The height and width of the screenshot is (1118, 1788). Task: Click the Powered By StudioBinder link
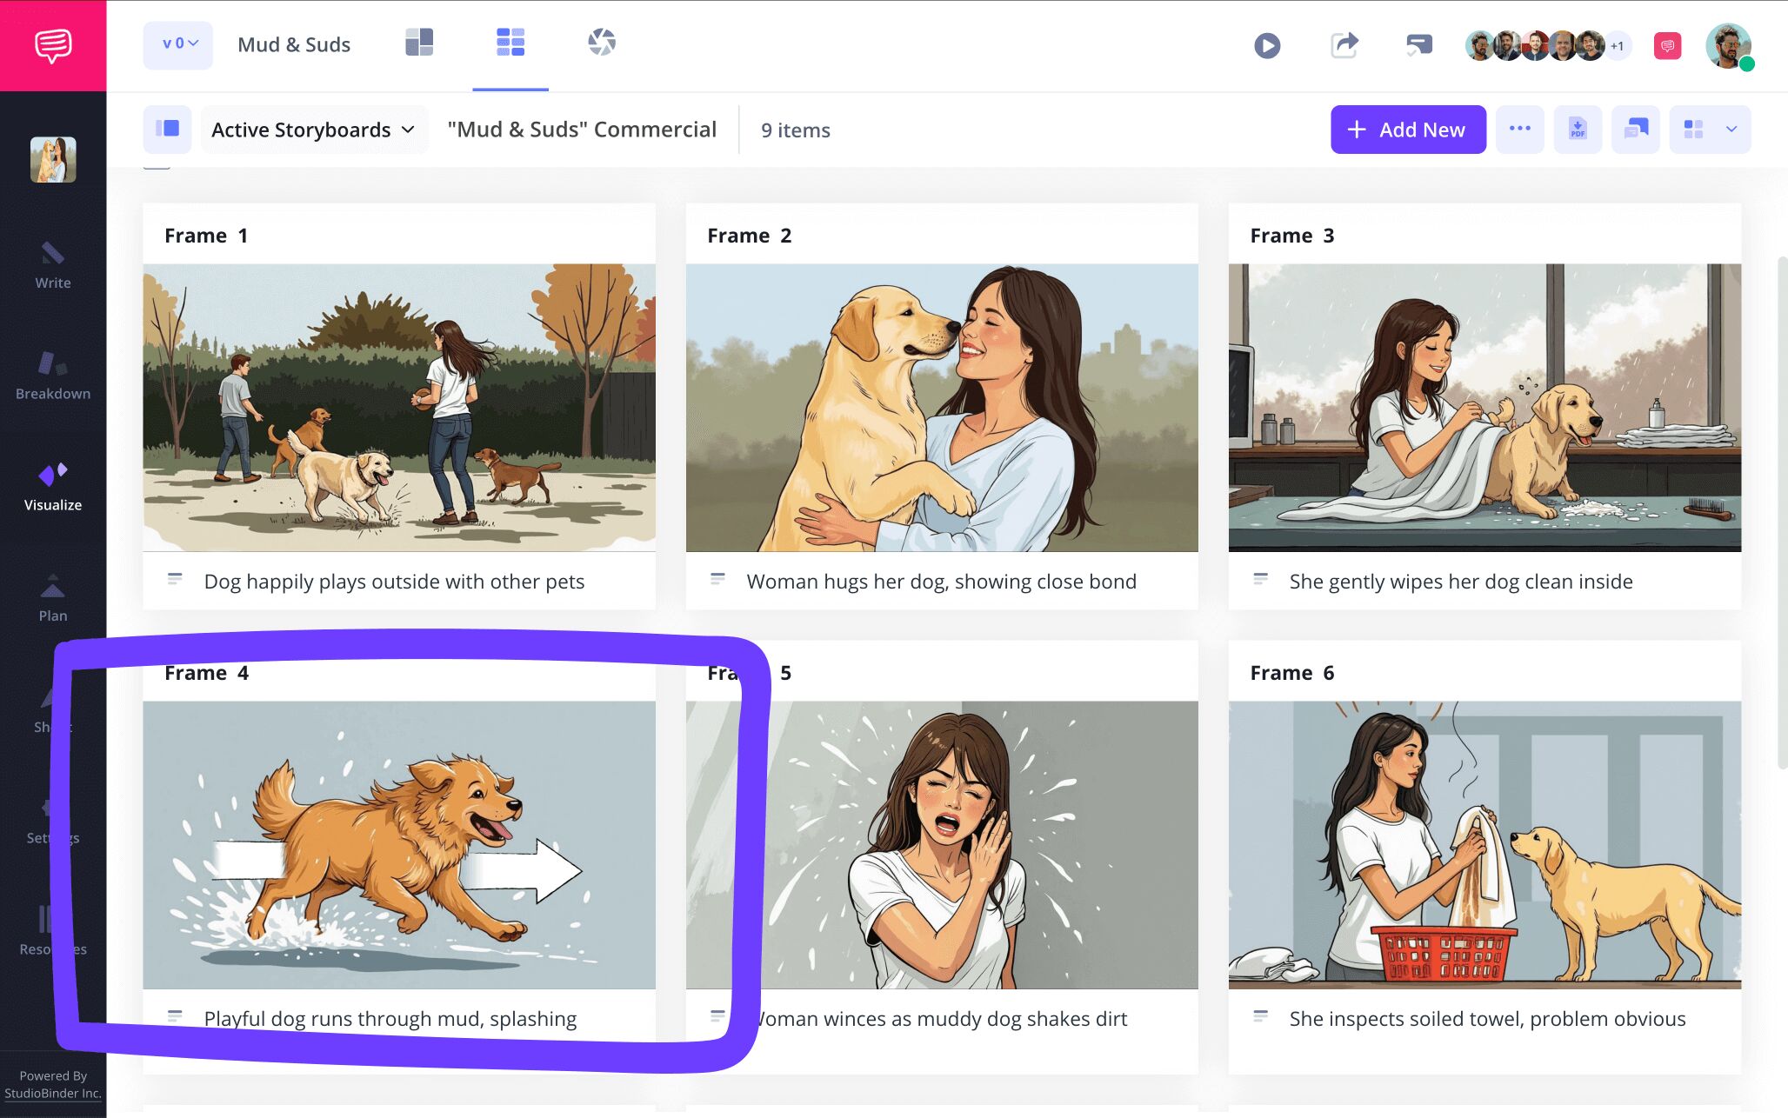click(x=54, y=1081)
